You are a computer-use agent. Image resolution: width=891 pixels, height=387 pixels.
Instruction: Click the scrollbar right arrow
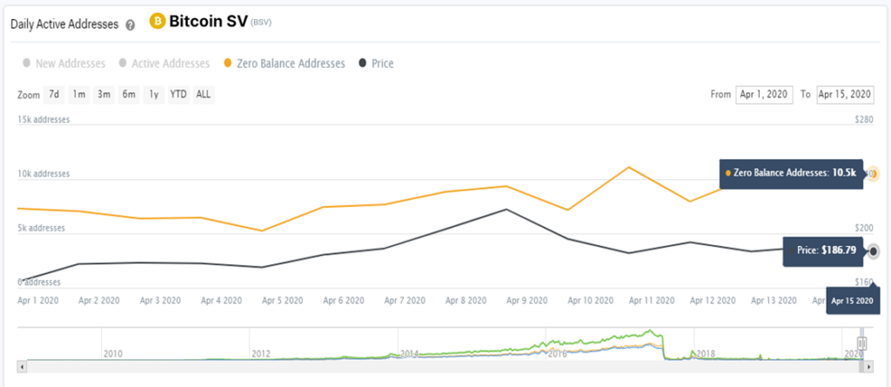[869, 367]
